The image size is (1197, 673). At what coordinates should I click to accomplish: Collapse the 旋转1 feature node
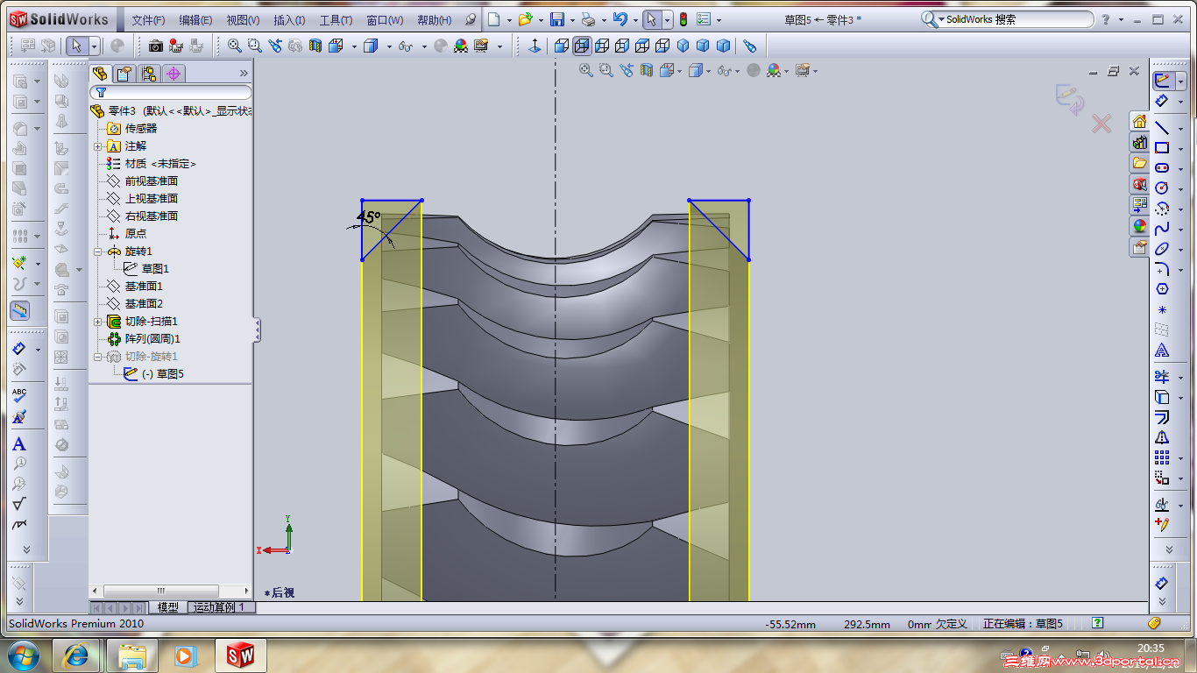98,251
